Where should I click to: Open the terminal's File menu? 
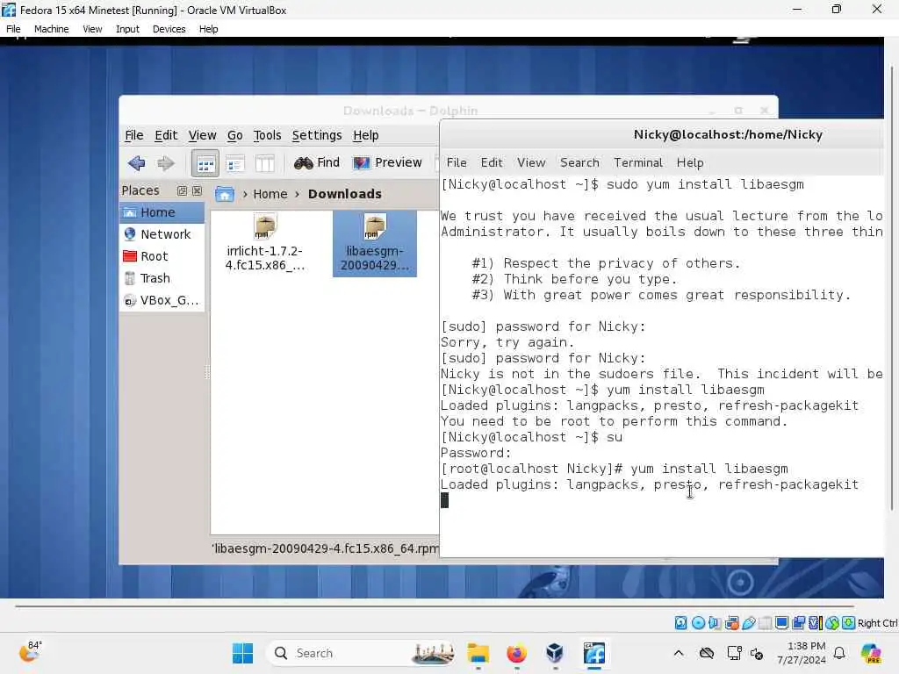pos(457,162)
